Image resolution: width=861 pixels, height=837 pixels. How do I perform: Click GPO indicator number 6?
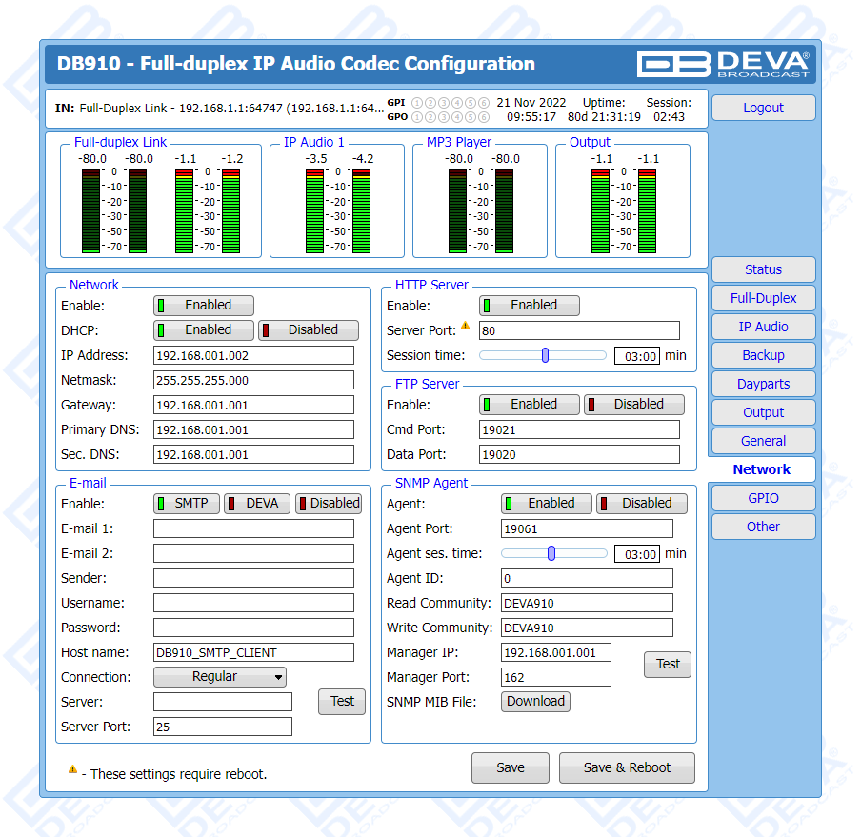click(484, 117)
